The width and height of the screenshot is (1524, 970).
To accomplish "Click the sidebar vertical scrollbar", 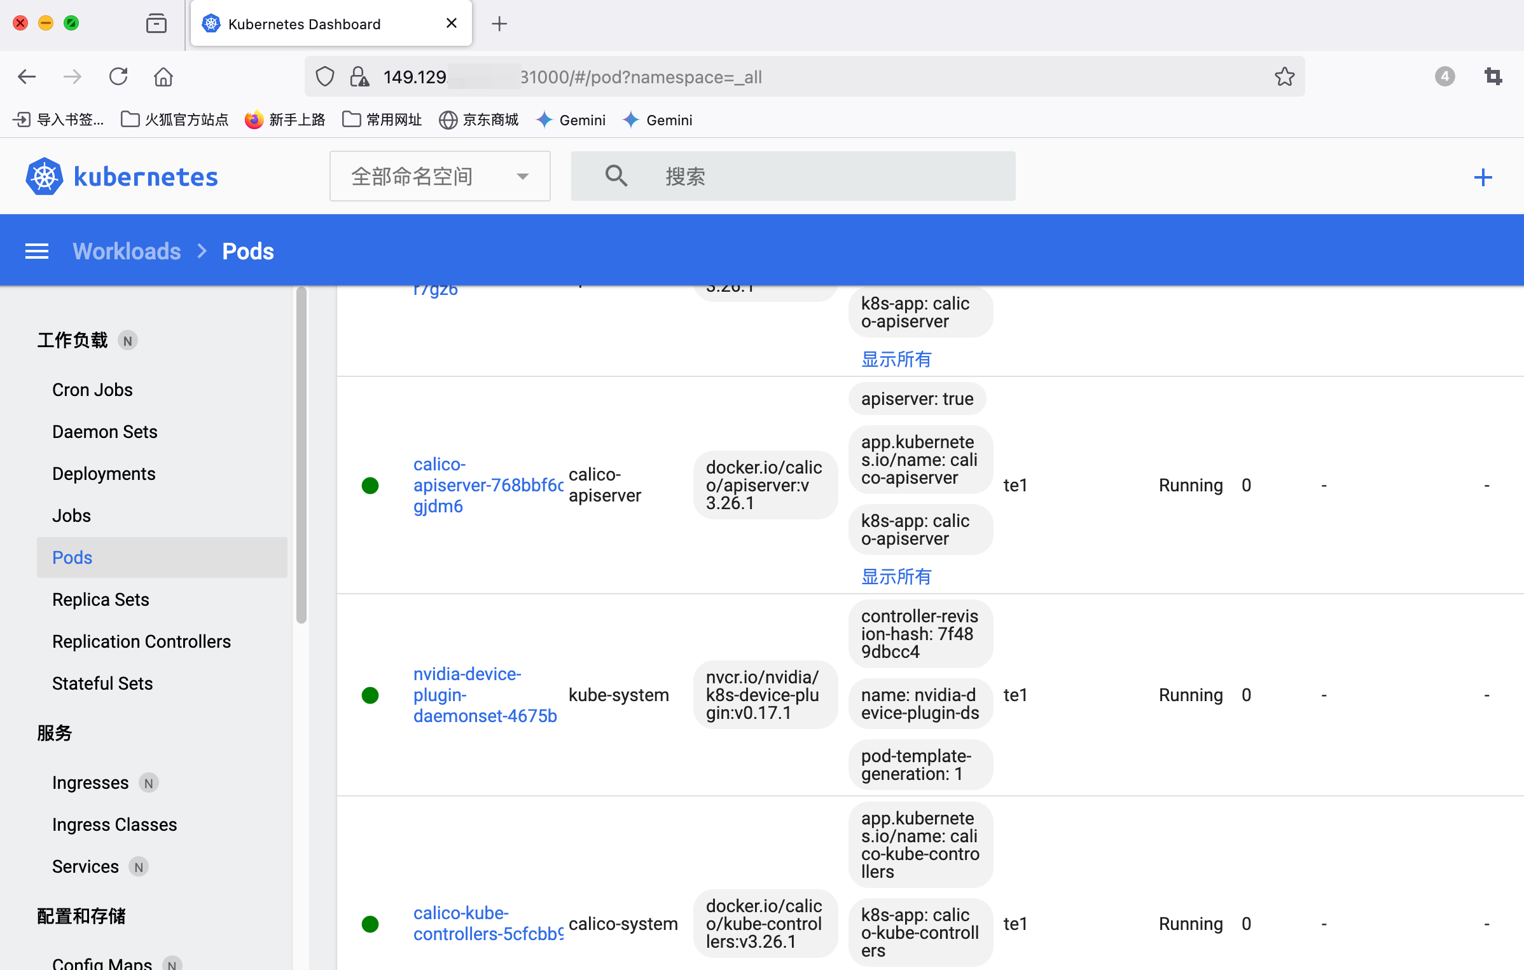I will click(x=301, y=455).
